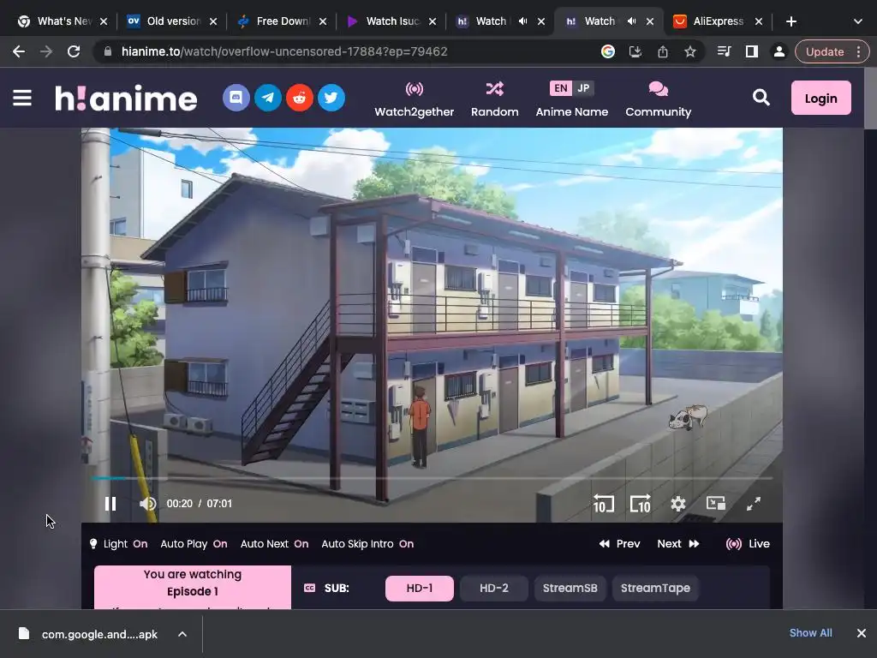
Task: Go back in browser history
Action: coord(19,51)
